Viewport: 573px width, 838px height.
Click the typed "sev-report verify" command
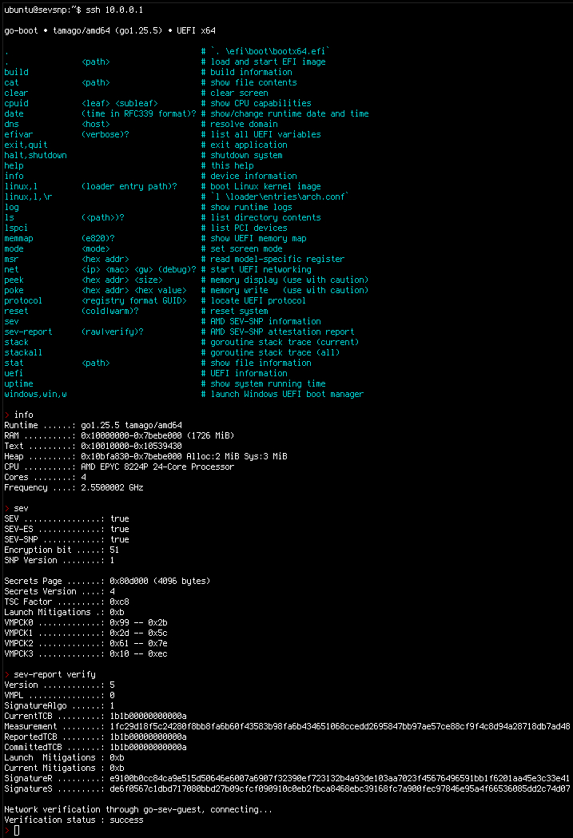54,674
